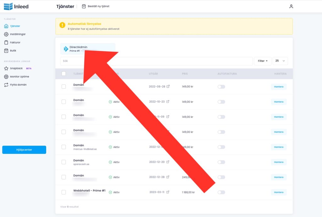Click Beställ ny tjänst in the top bar
The image size is (322, 217).
tap(96, 6)
